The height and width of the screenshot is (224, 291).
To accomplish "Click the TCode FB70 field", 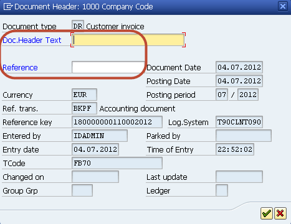I will point(117,163).
